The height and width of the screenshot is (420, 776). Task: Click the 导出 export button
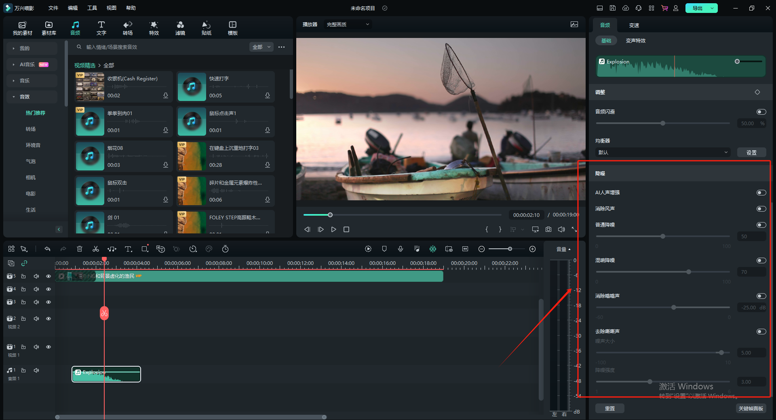698,8
